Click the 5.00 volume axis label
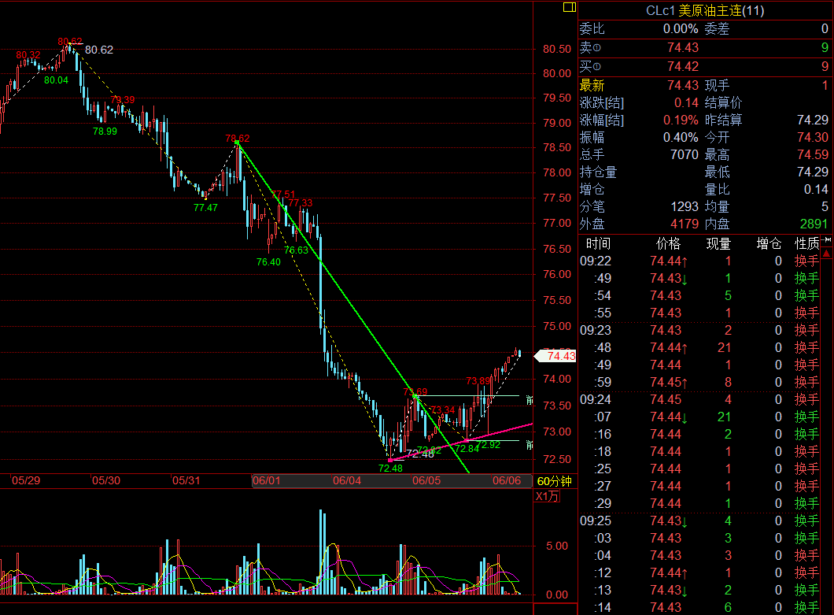Viewport: 834px width, 615px height. pyautogui.click(x=557, y=546)
